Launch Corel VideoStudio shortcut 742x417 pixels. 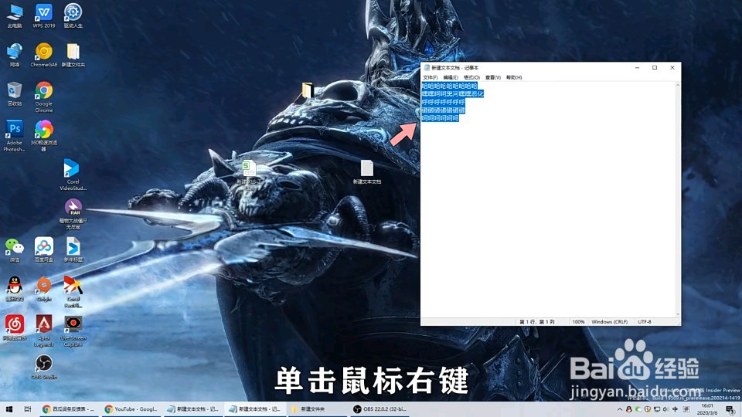click(x=73, y=175)
